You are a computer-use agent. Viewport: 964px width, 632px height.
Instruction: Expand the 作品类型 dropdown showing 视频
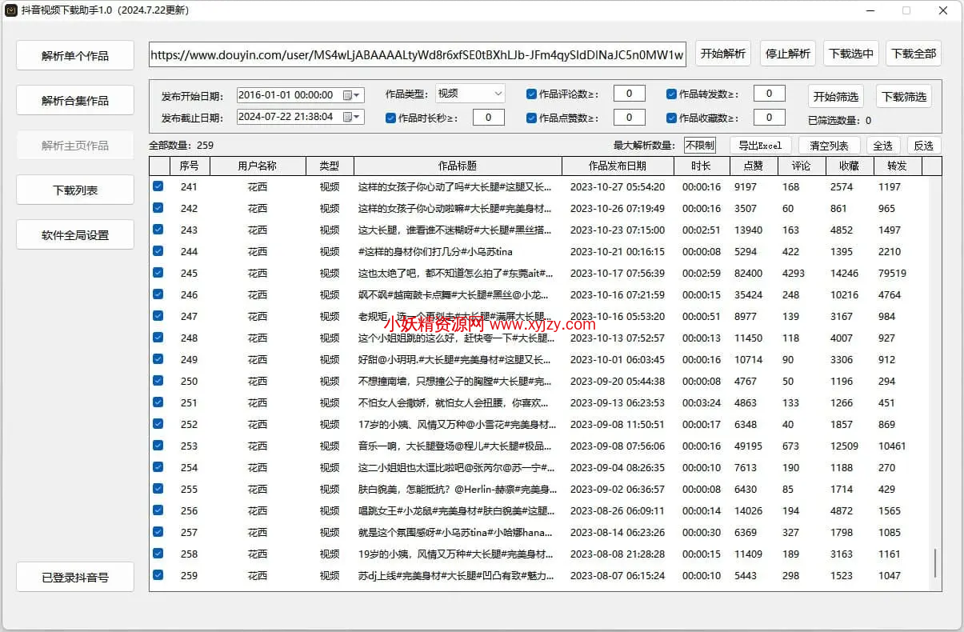point(470,94)
